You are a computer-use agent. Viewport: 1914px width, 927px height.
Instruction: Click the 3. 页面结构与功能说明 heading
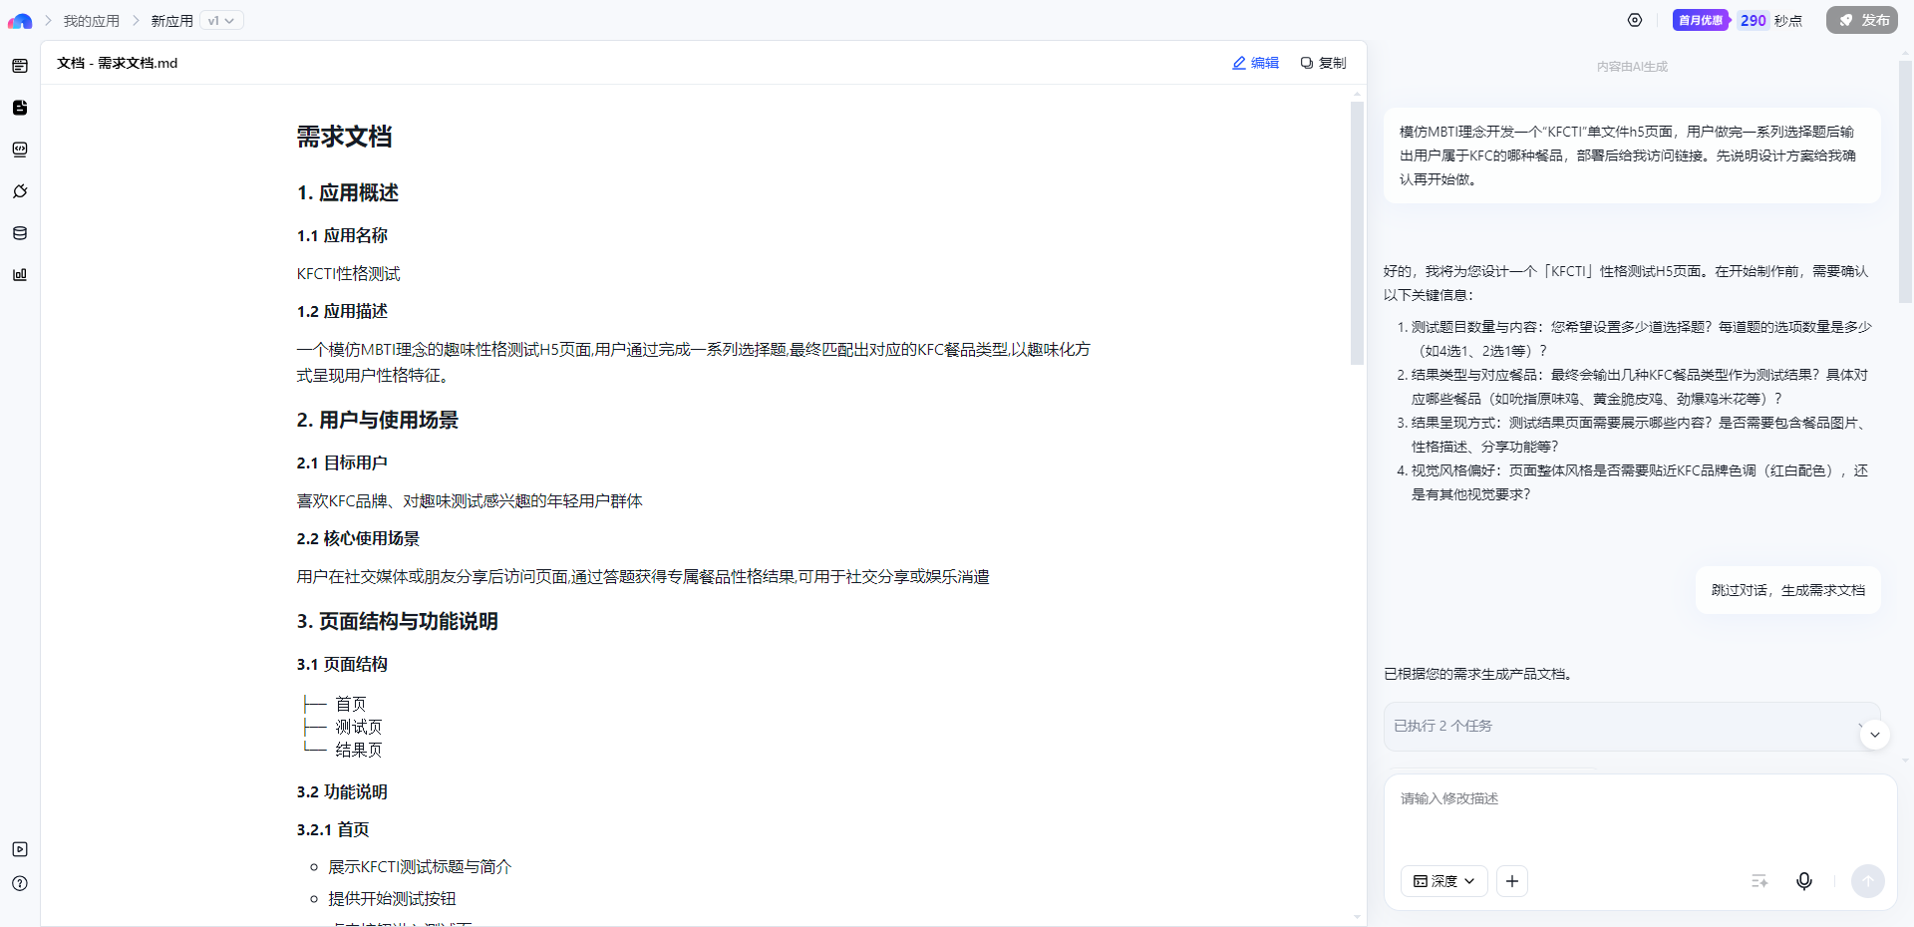(x=398, y=621)
